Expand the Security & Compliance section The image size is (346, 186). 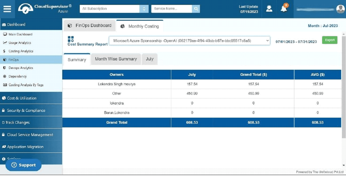(x=31, y=110)
